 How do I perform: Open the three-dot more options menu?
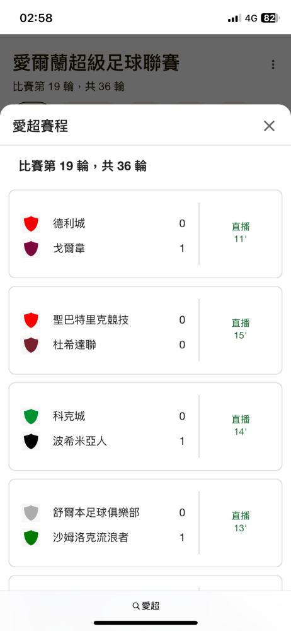click(x=273, y=64)
